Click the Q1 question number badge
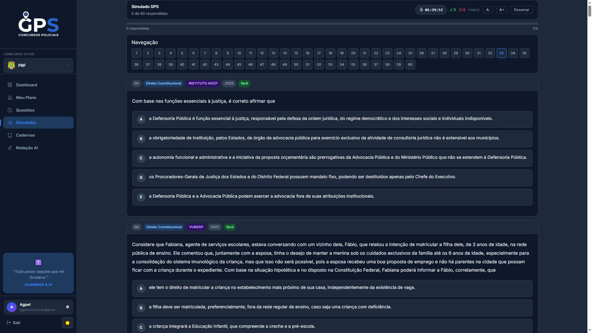 pos(137,83)
